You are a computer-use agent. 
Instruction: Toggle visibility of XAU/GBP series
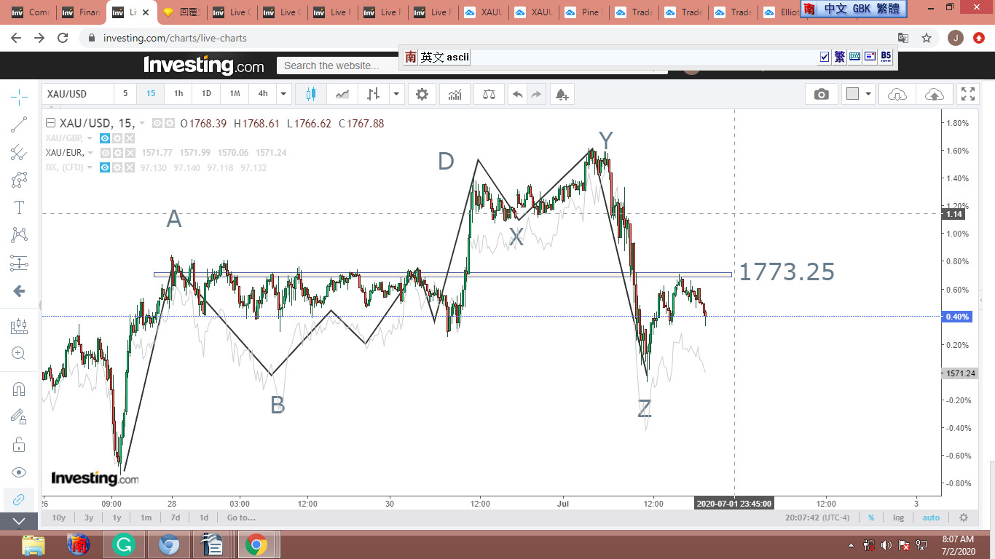(x=105, y=138)
